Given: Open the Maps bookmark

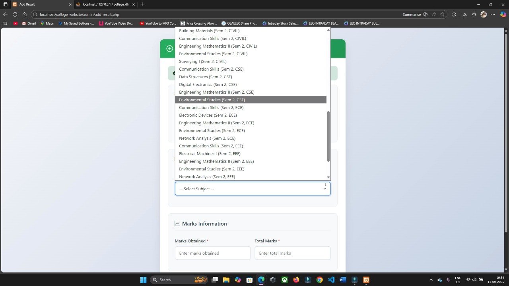Looking at the screenshot, I should tap(47, 23).
